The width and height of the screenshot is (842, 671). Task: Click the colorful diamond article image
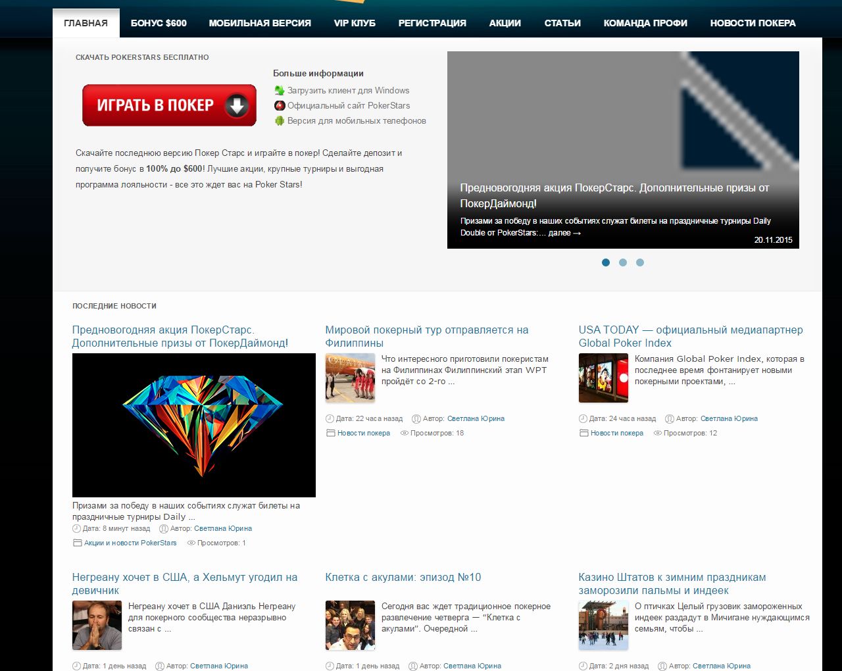pos(194,425)
